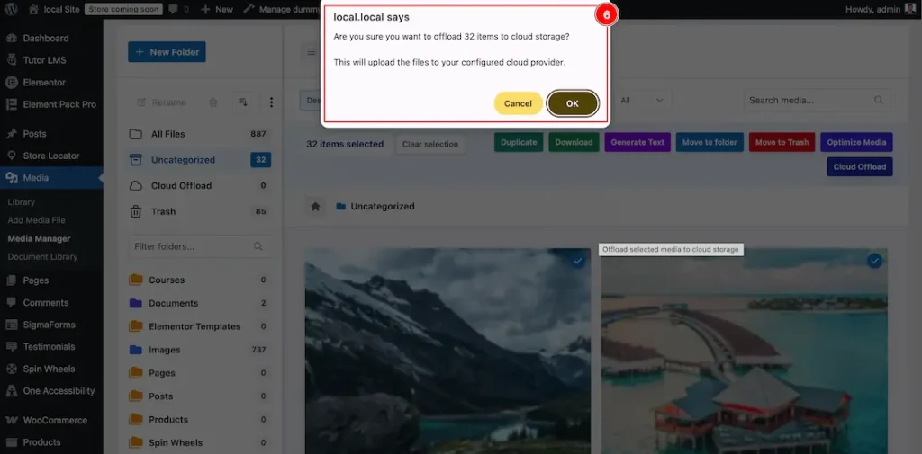The image size is (922, 454).
Task: Open the New content menu
Action: pos(216,9)
